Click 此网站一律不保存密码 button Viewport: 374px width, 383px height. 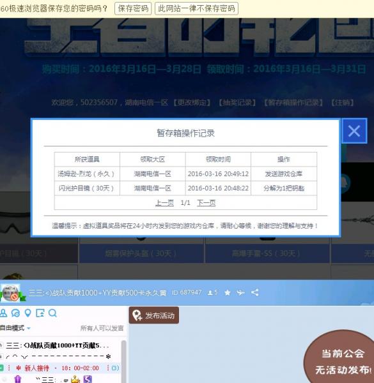point(196,8)
